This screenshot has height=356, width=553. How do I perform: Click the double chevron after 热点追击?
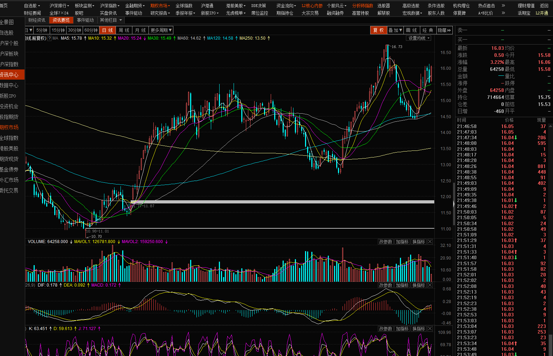503,6
